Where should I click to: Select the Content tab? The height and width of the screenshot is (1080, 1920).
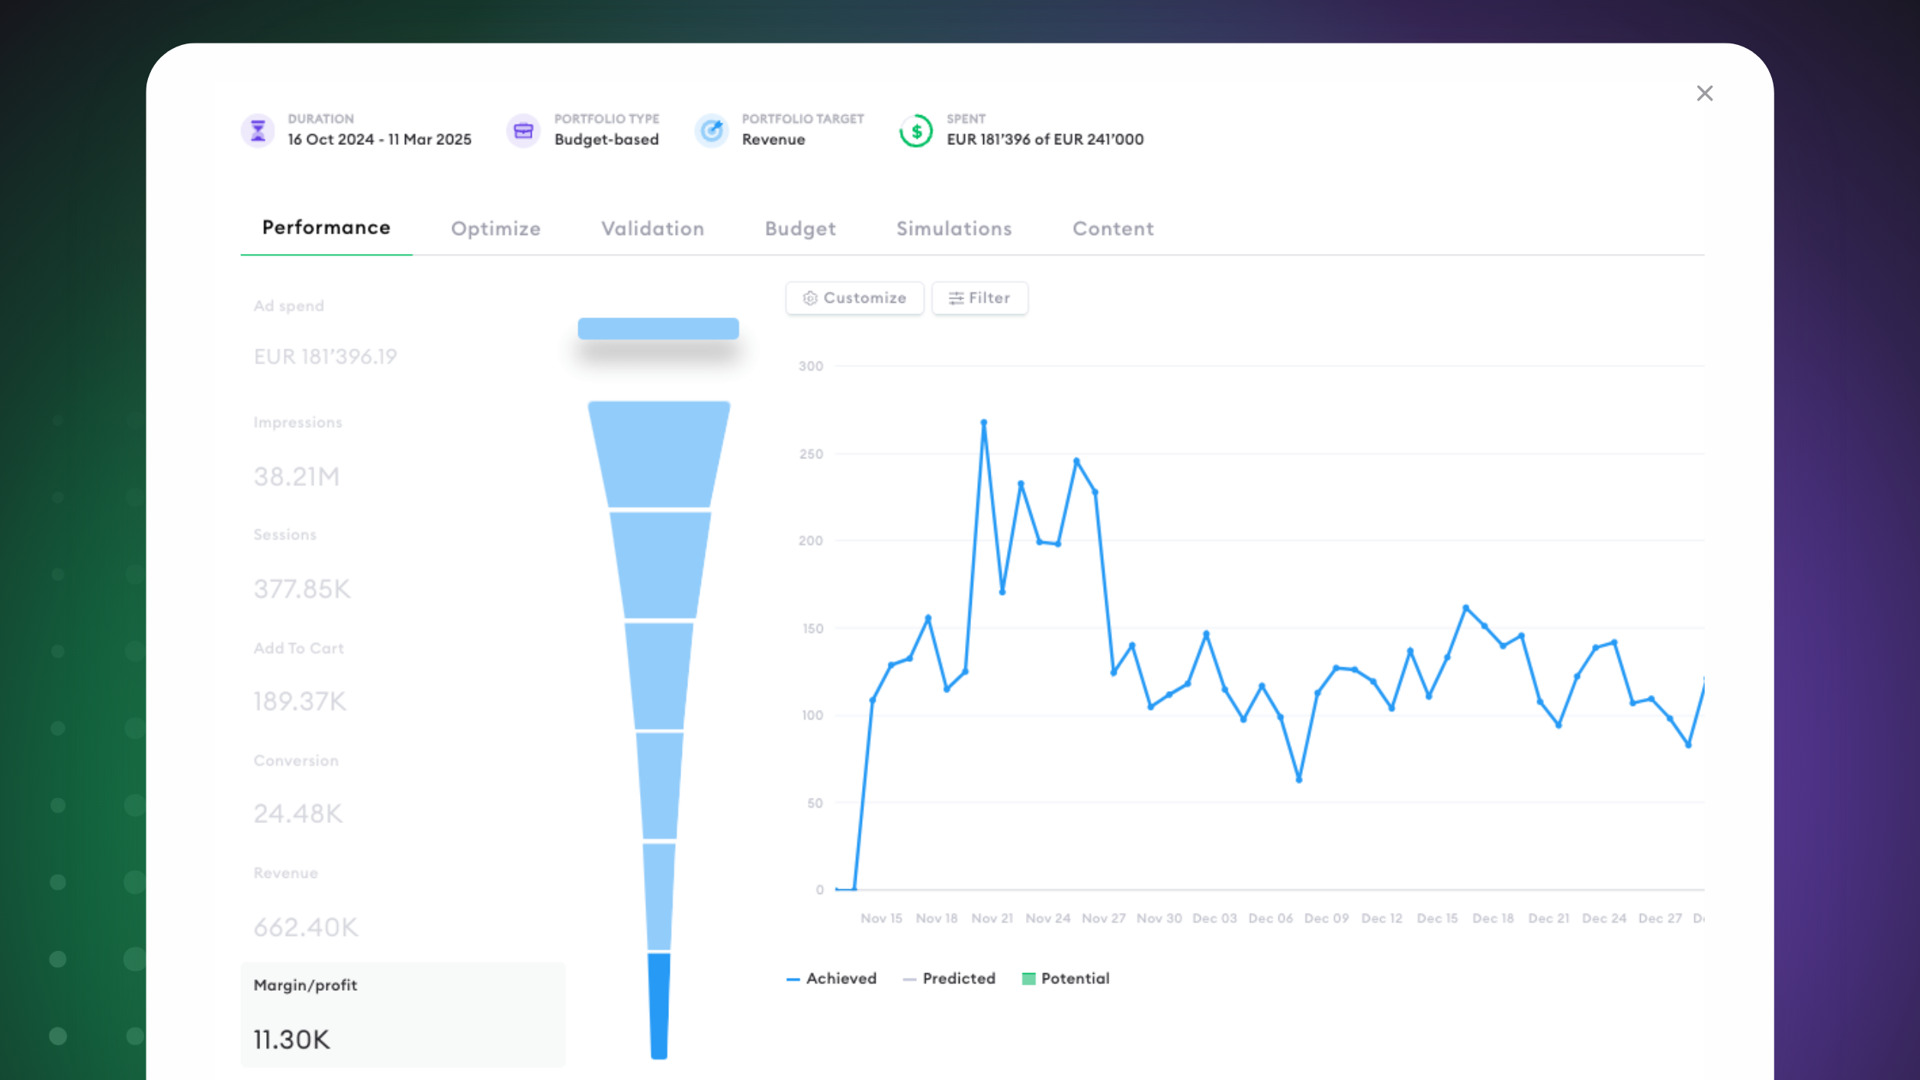[1113, 229]
